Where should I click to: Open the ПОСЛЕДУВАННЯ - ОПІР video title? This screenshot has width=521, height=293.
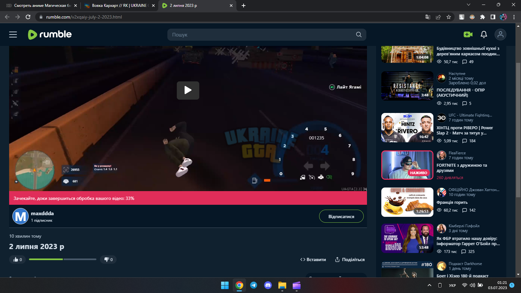coord(460,93)
